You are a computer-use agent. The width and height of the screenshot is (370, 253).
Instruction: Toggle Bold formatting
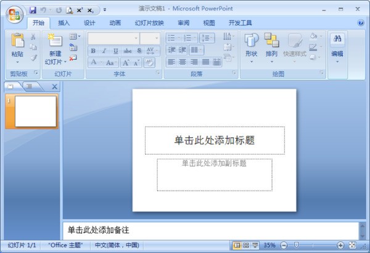93,50
